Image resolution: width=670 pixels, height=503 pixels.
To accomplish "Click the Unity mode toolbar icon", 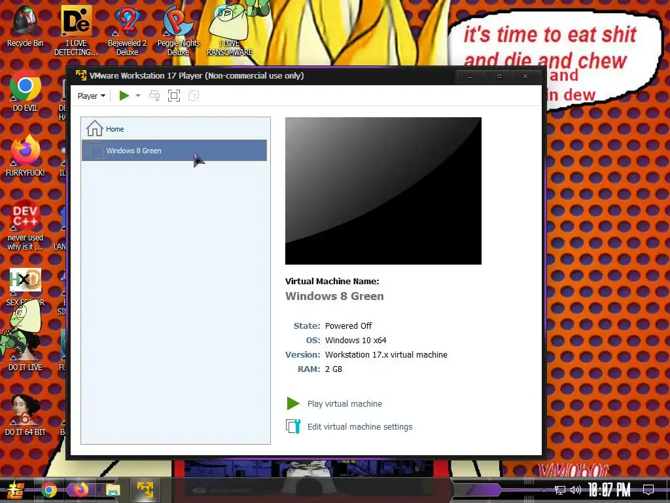I will click(x=194, y=96).
